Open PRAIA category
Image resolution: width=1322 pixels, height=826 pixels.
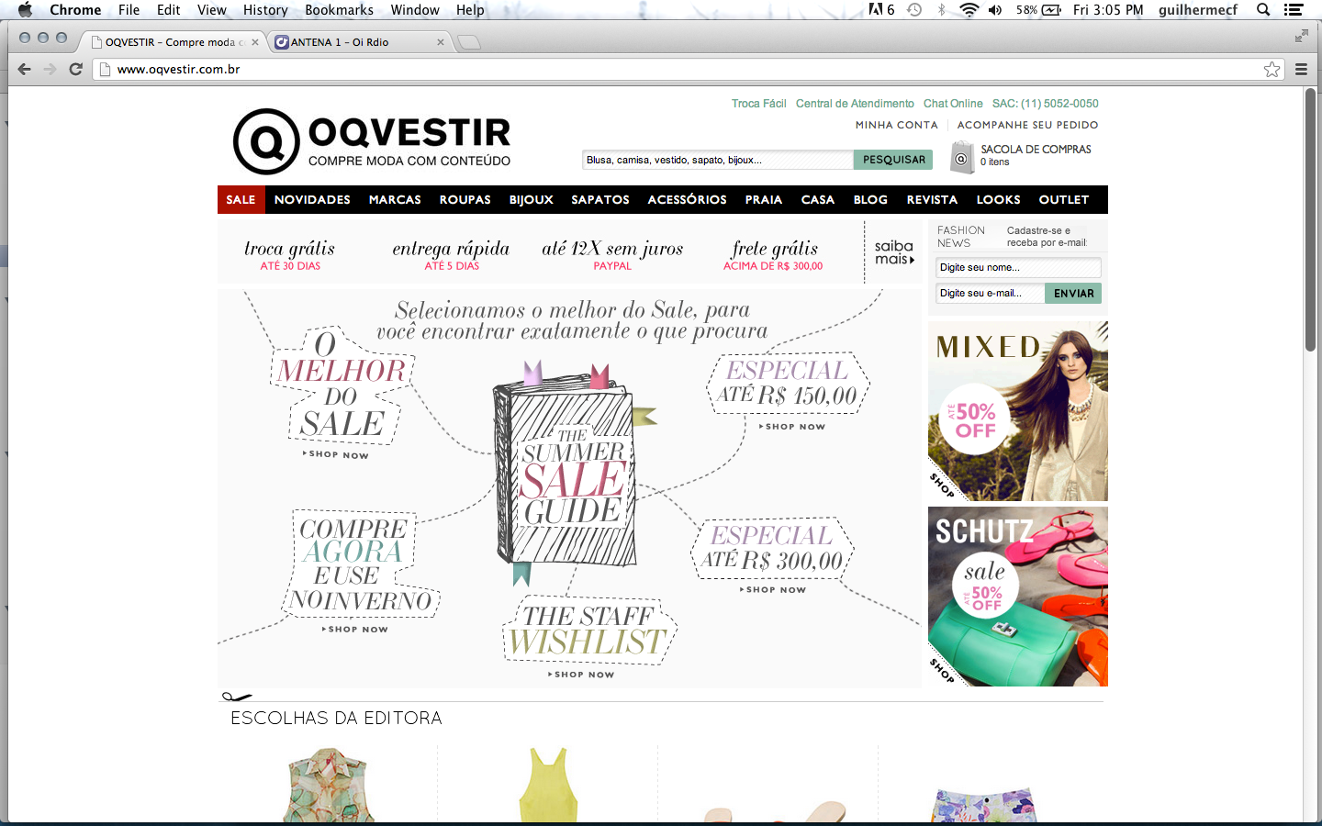click(764, 199)
